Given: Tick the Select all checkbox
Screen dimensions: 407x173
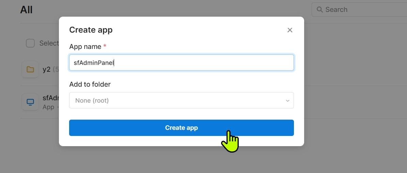Looking at the screenshot, I should click(30, 43).
